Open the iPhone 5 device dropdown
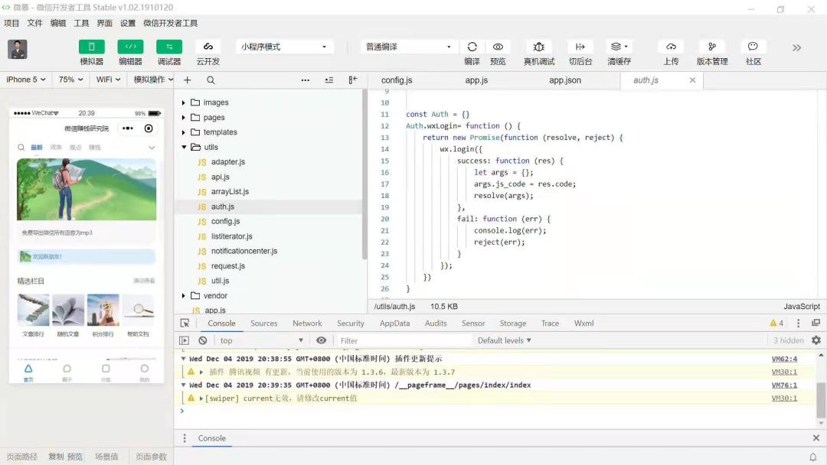827x465 pixels. [25, 80]
